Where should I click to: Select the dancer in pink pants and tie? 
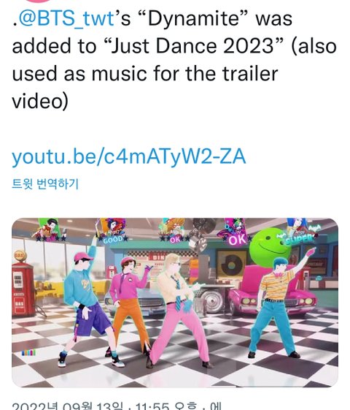(x=180, y=310)
